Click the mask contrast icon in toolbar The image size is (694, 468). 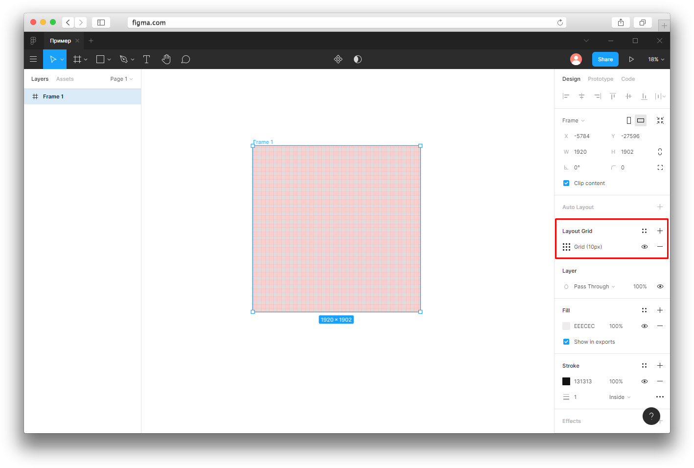point(358,59)
